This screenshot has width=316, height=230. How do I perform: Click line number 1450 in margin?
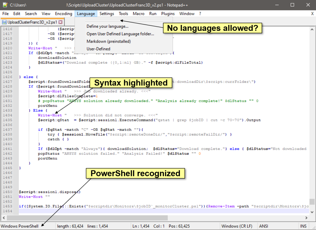[7, 192]
